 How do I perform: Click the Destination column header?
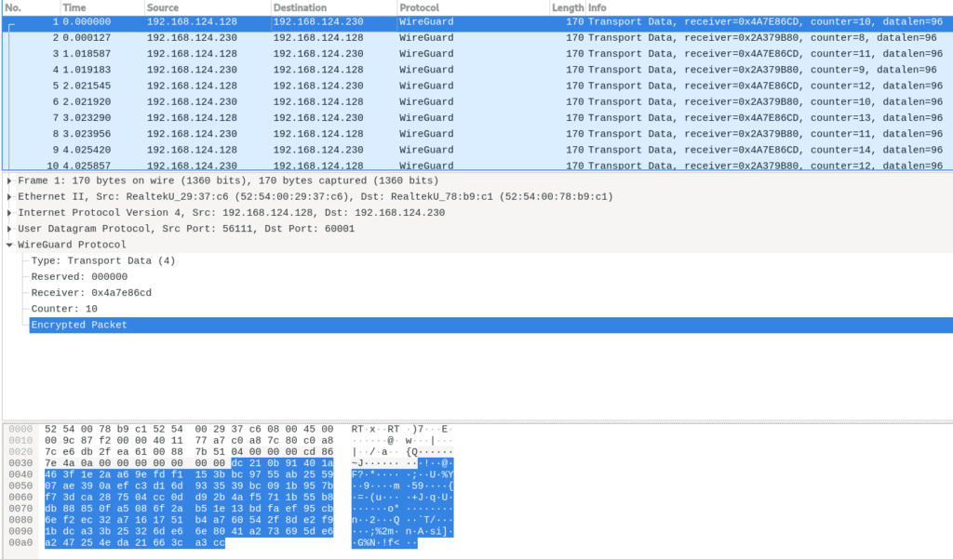(331, 7)
